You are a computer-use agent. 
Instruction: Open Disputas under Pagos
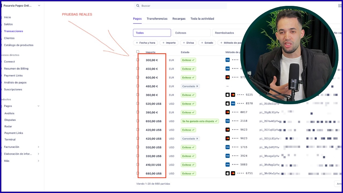tap(10, 120)
